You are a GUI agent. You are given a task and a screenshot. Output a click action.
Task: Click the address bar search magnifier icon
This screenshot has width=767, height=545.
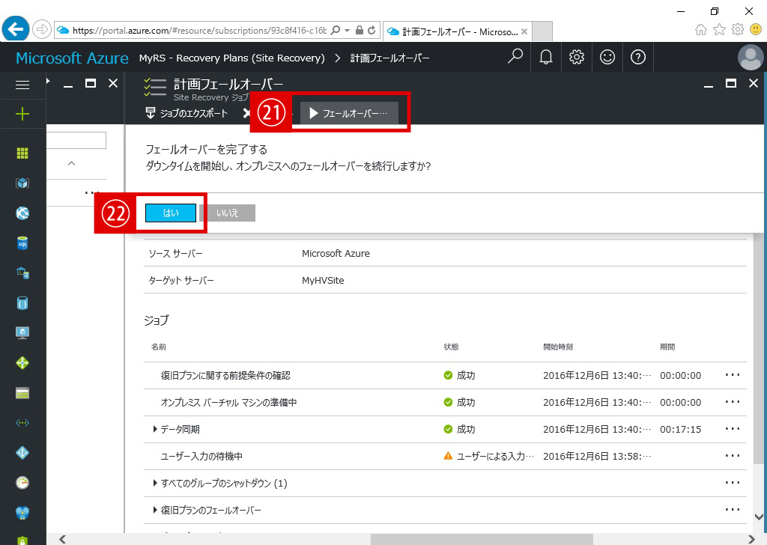(x=336, y=30)
